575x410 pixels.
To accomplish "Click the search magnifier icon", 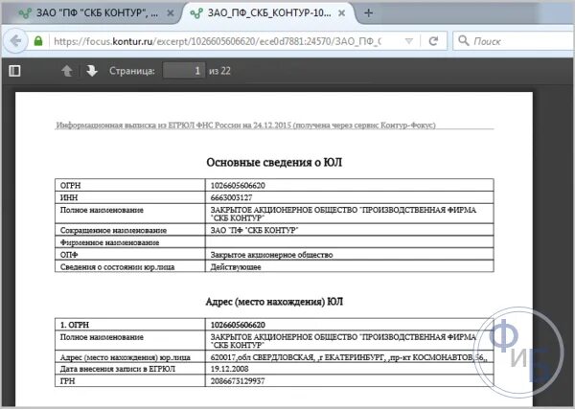I will pyautogui.click(x=464, y=40).
